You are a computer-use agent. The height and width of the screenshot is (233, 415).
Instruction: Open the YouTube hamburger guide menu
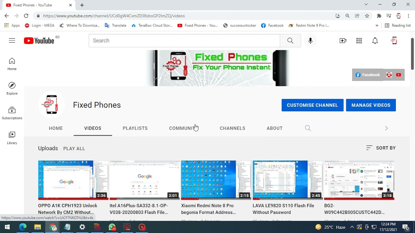[12, 40]
